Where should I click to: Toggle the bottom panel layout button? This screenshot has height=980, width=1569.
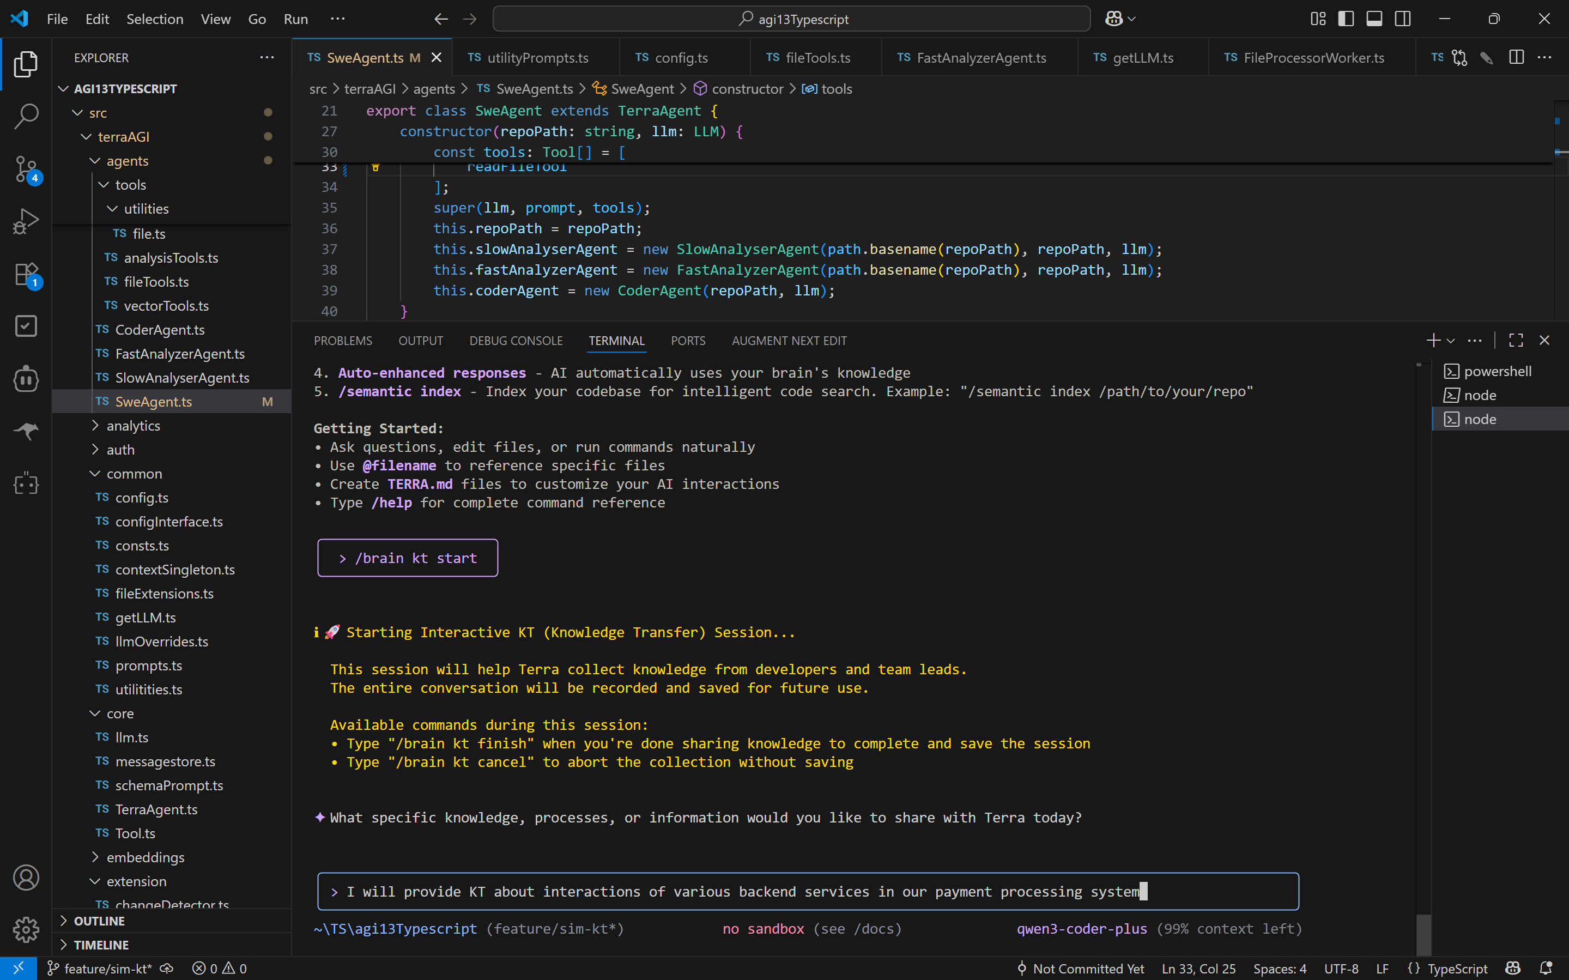point(1374,19)
